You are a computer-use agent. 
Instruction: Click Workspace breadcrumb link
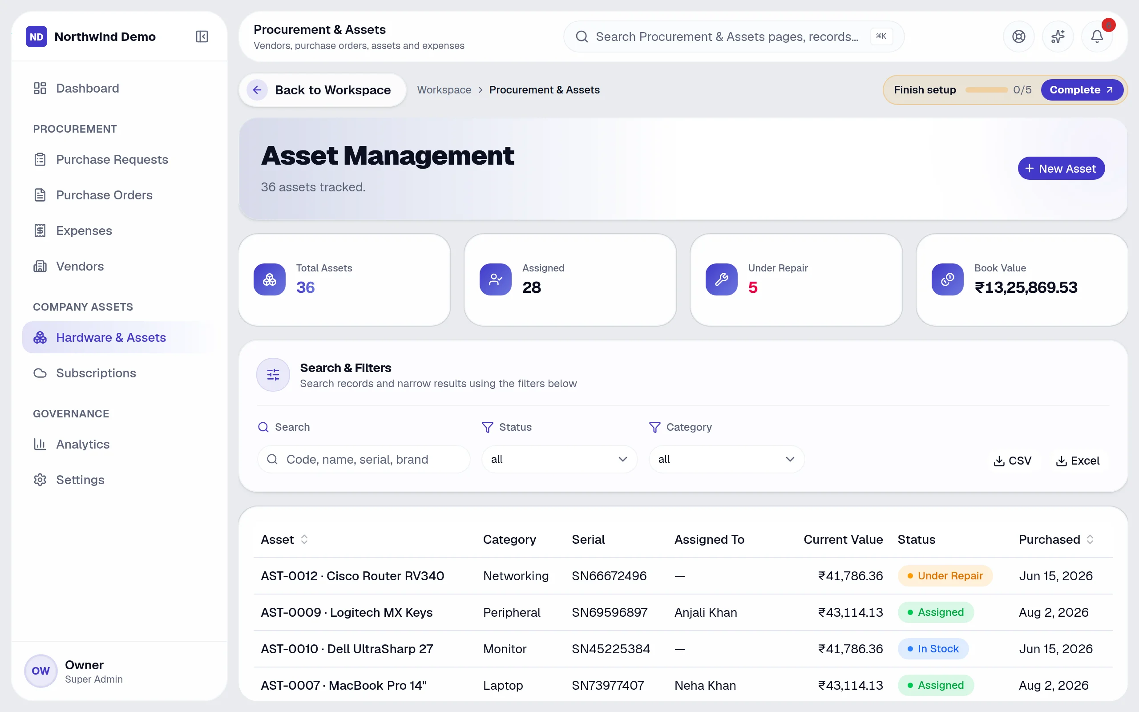pyautogui.click(x=444, y=90)
